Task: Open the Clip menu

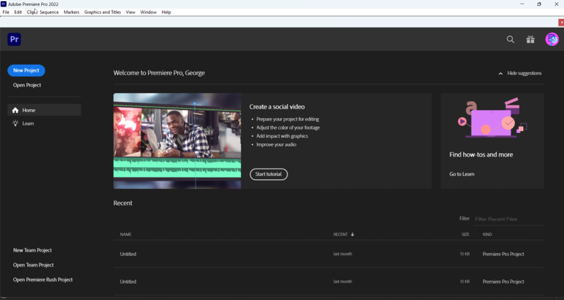Action: coord(31,12)
